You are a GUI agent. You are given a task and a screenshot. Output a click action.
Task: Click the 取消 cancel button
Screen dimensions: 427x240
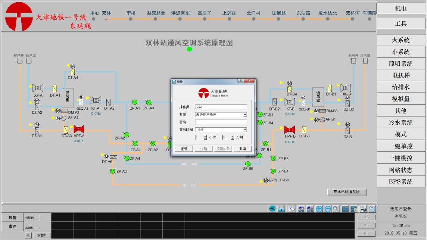pyautogui.click(x=243, y=149)
